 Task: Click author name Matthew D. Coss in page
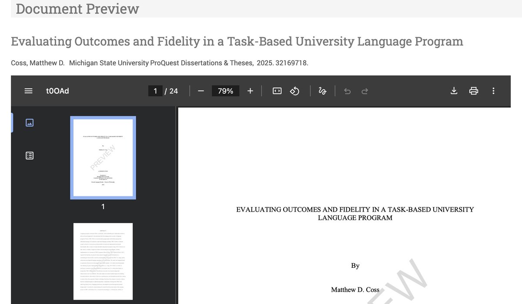(355, 289)
